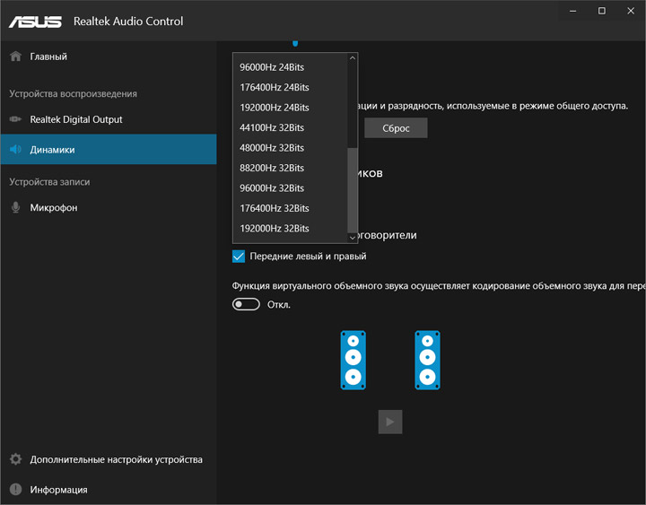The image size is (646, 505).
Task: Click the Realtek Digital Output device icon
Action: 15,119
